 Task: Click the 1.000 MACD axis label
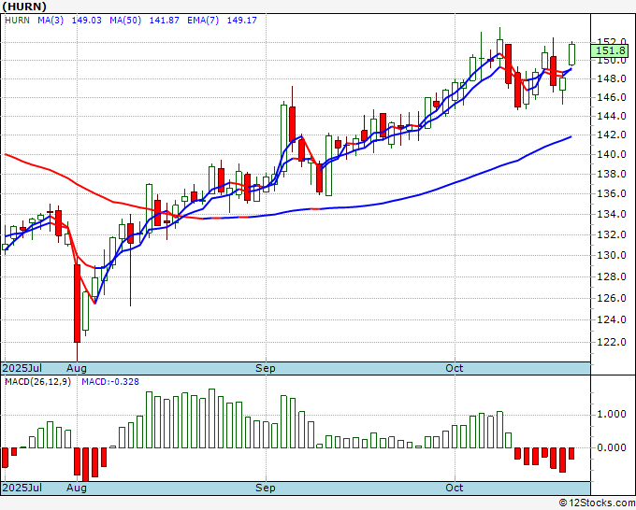coord(612,415)
